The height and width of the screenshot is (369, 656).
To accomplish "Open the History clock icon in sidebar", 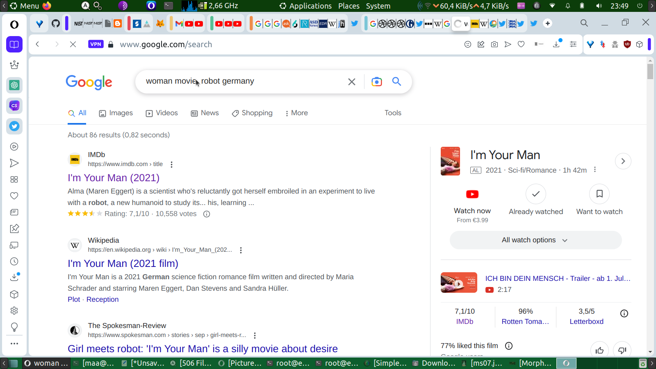I will 14,262.
